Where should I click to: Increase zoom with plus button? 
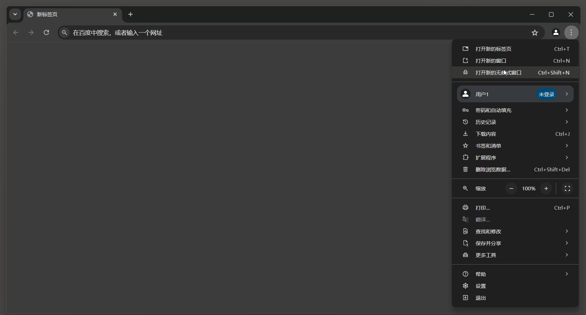point(546,188)
